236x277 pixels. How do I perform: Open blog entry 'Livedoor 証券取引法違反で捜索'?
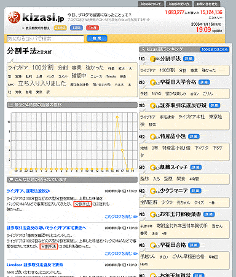point(35,265)
